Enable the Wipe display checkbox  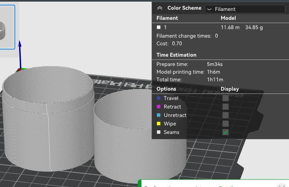(226, 123)
